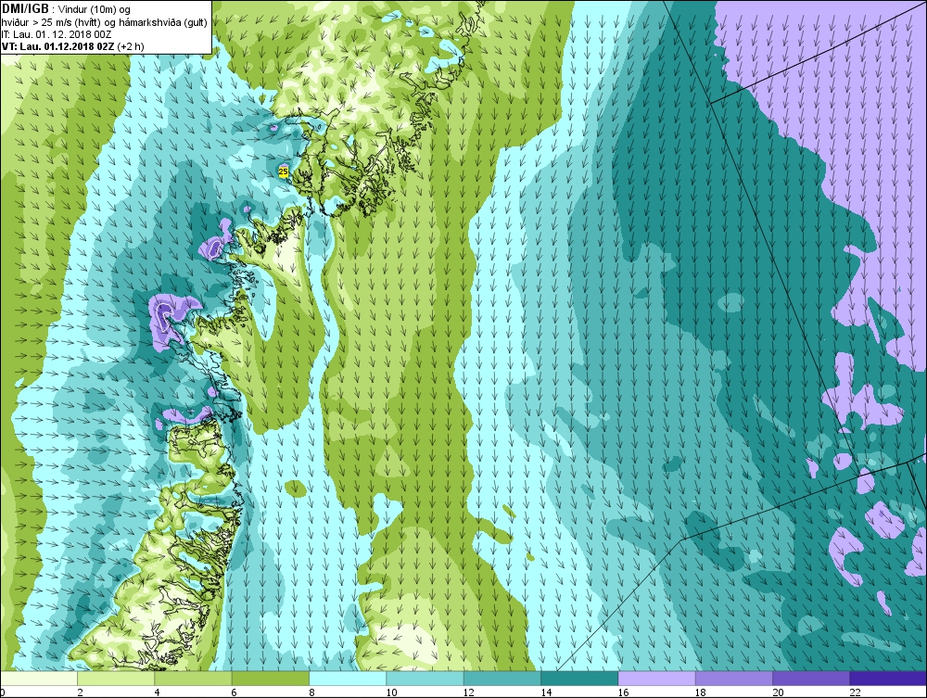Select the 14–16 m/s dark teal legend swatch

579,678
